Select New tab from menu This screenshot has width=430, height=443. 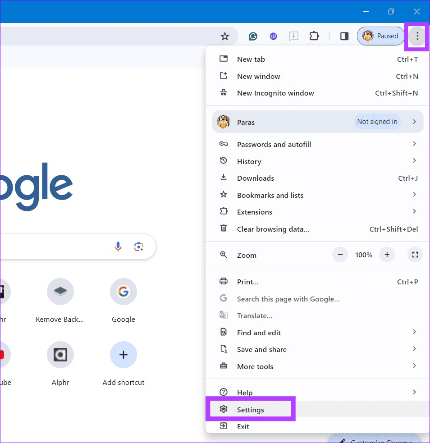pyautogui.click(x=318, y=59)
